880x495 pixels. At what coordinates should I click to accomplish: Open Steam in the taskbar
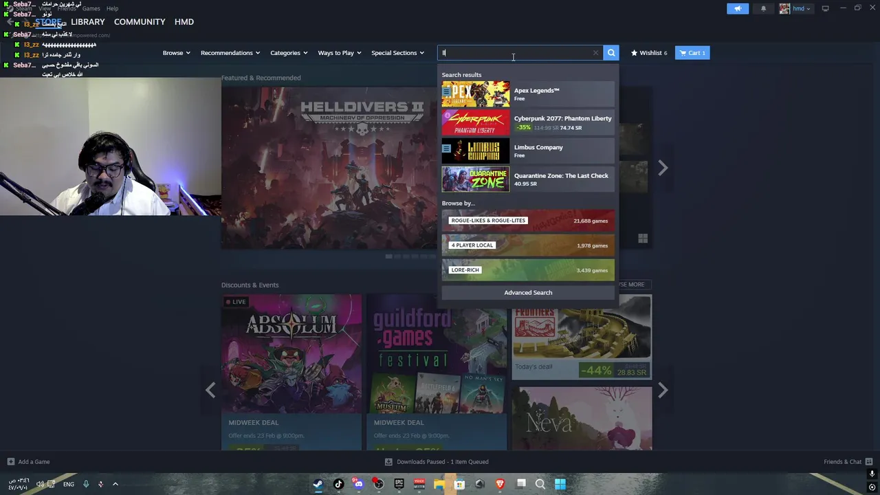(318, 484)
